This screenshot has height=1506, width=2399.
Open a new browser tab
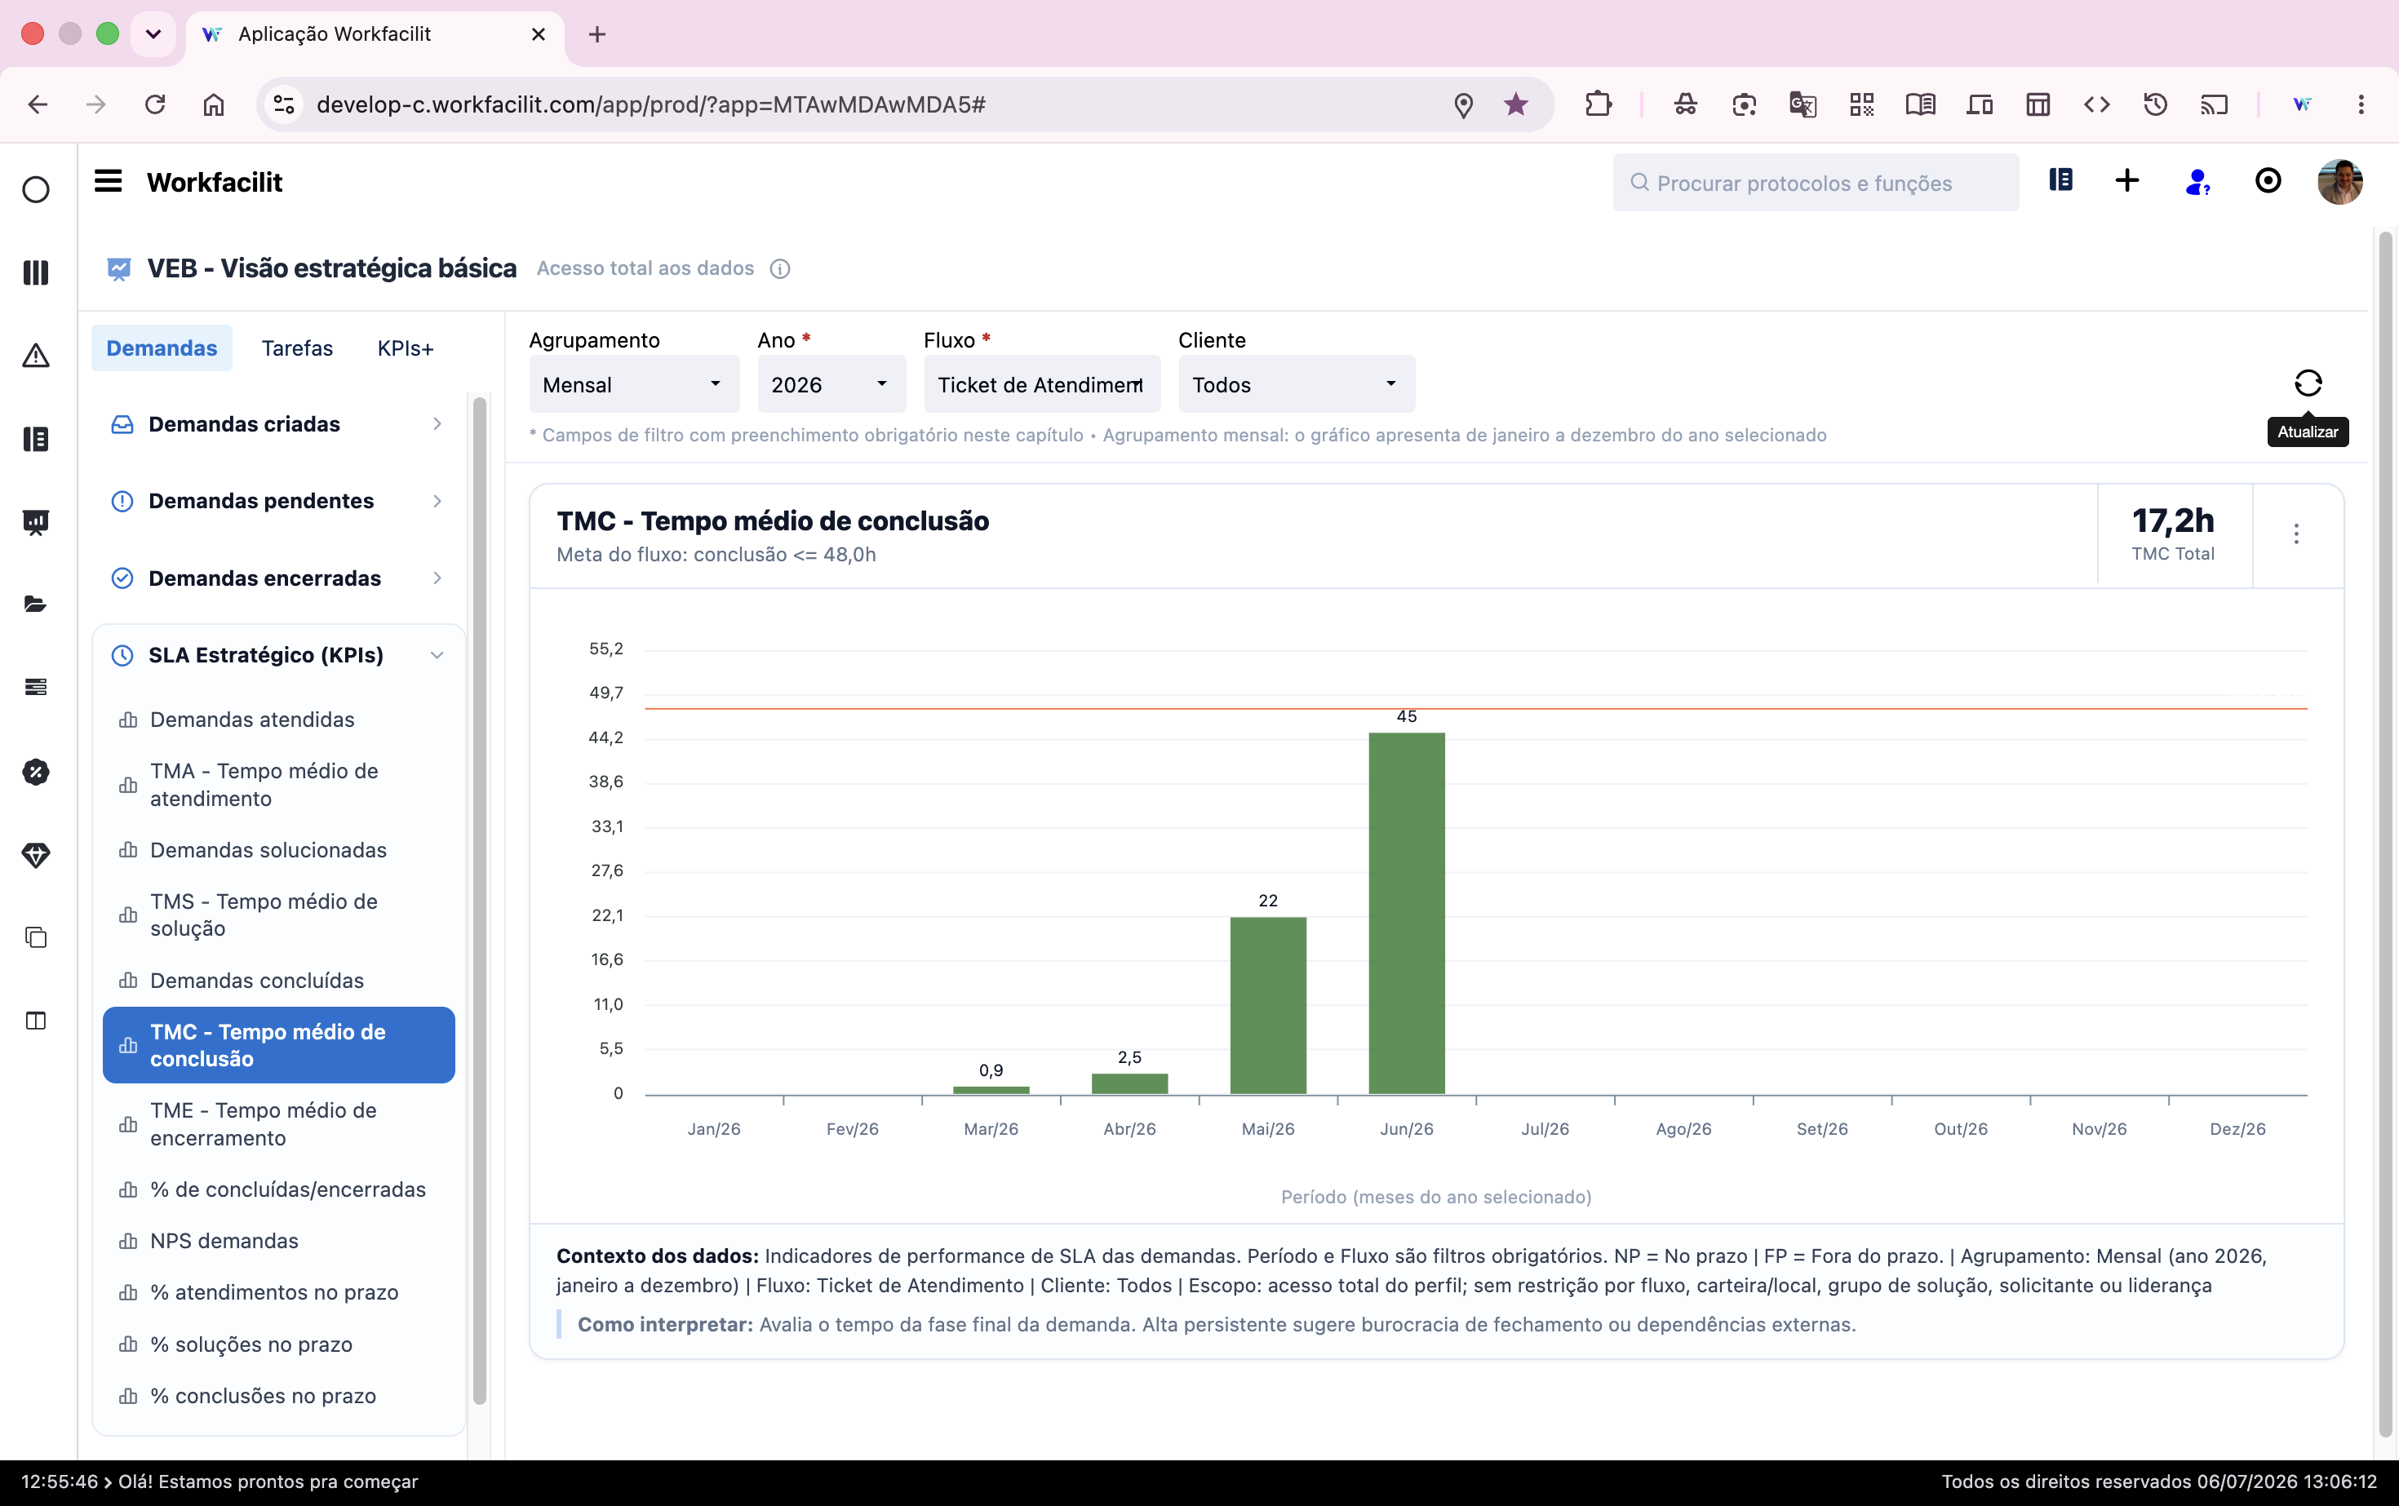(x=596, y=34)
